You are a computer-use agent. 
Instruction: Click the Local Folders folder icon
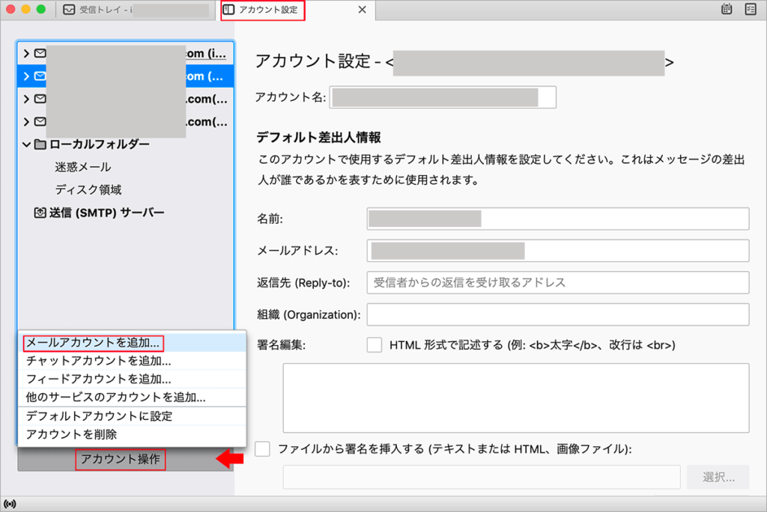(40, 144)
